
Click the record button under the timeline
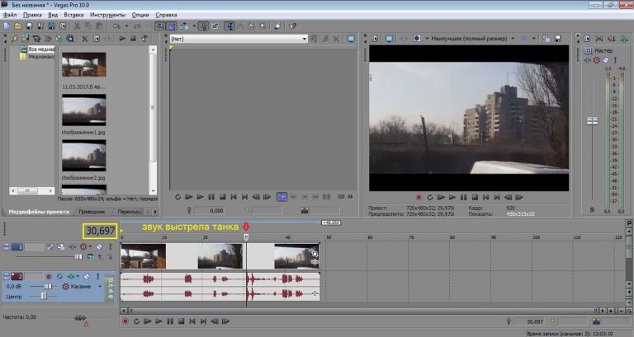(x=125, y=321)
